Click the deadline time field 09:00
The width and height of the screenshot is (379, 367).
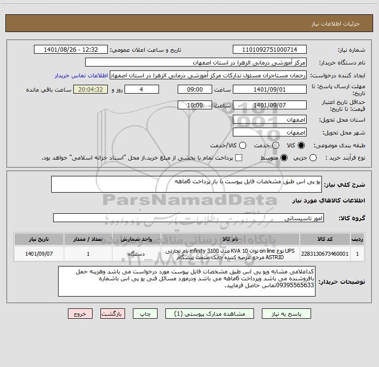195,89
